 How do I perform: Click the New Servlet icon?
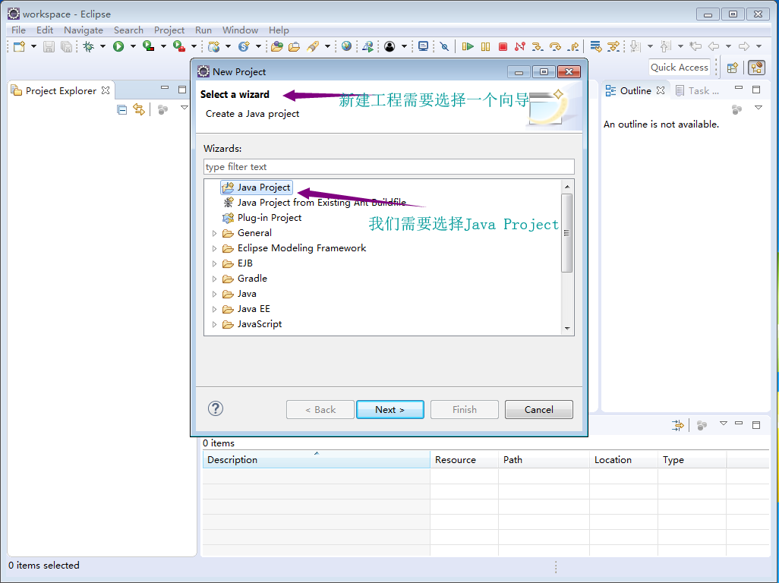[x=244, y=46]
